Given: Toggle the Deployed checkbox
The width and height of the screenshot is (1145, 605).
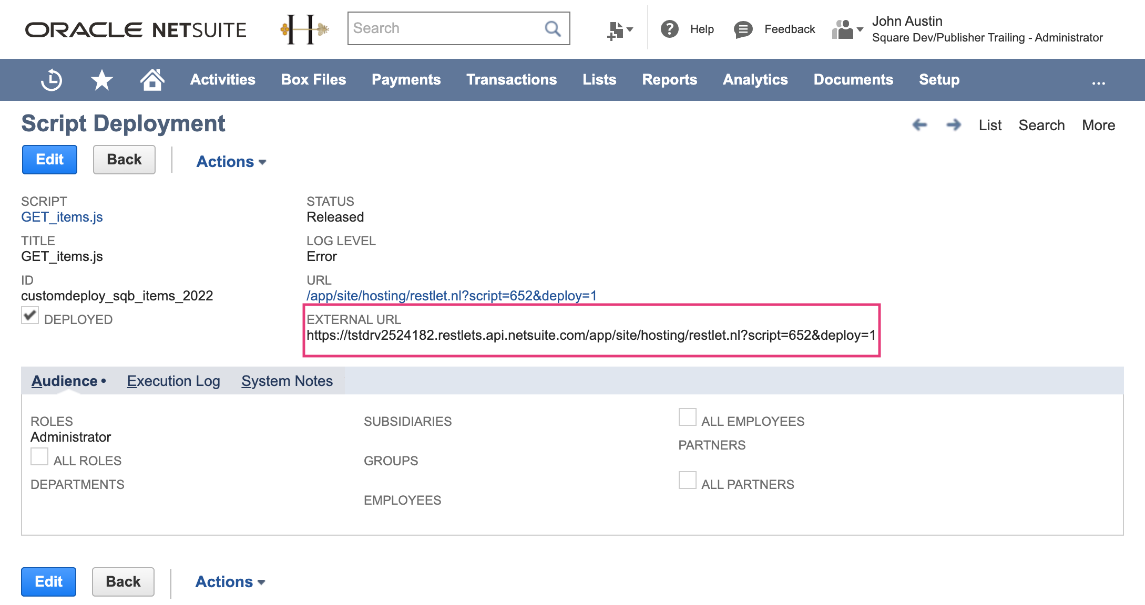Looking at the screenshot, I should (30, 316).
